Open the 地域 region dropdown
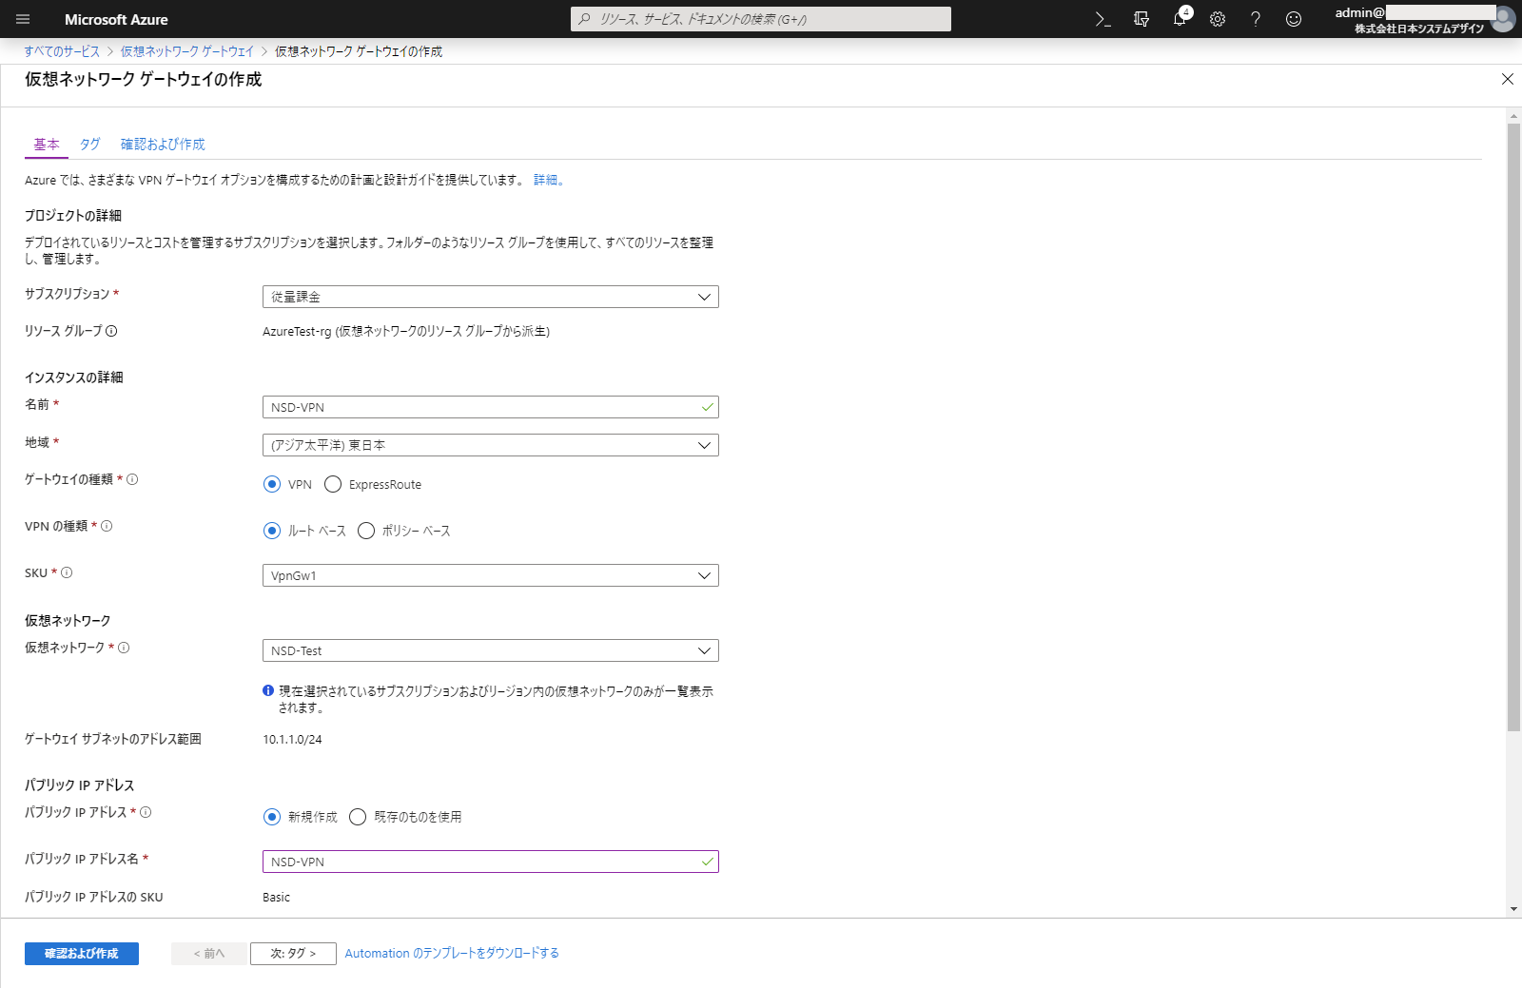Viewport: 1522px width, 988px height. (x=490, y=445)
